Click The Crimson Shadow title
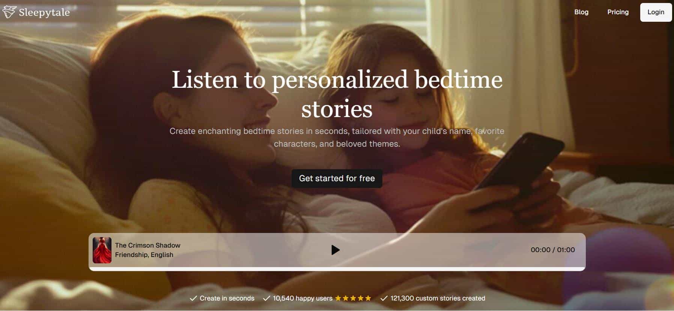Image resolution: width=674 pixels, height=311 pixels. [147, 245]
